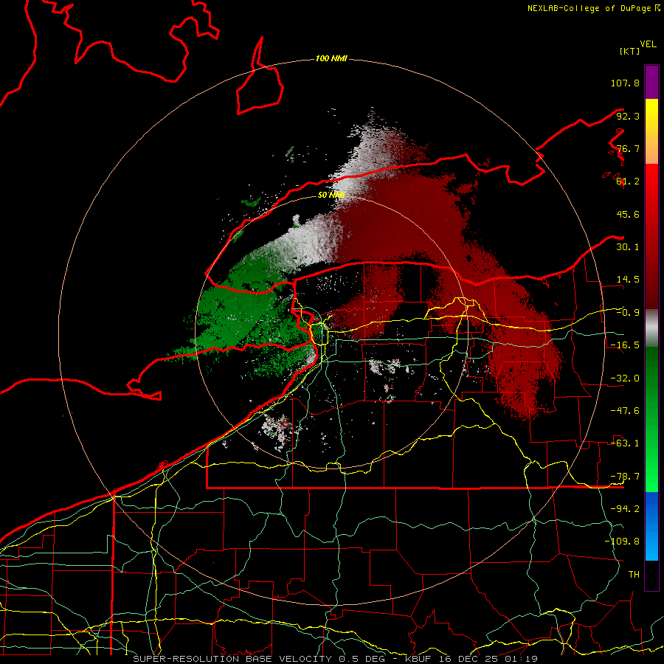Click the 92.3 legend value
The height and width of the screenshot is (664, 664).
[628, 116]
